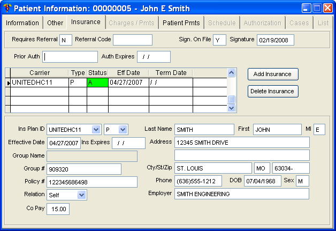The width and height of the screenshot is (336, 231).
Task: Click the Ins Expires date field
Action: click(x=128, y=143)
